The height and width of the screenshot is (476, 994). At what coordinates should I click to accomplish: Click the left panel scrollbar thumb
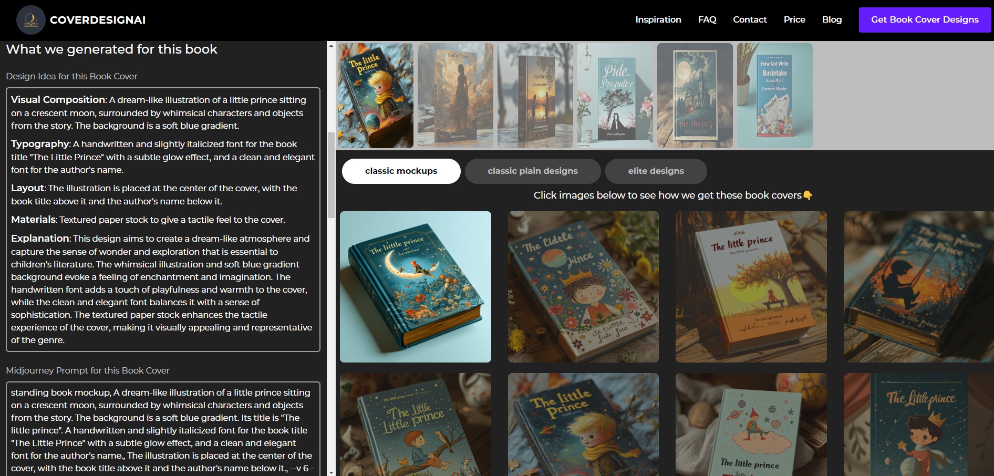click(331, 175)
